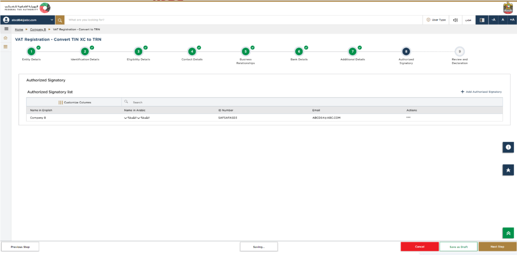The width and height of the screenshot is (517, 255).
Task: Click the user avatar icon
Action: (6, 20)
